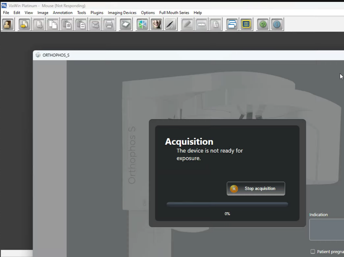344x257 pixels.
Task: Open the Annotation menu
Action: pyautogui.click(x=63, y=13)
